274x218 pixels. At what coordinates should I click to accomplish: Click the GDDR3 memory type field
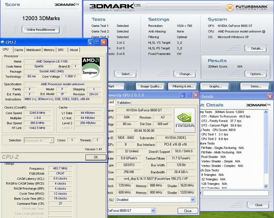(x=129, y=165)
